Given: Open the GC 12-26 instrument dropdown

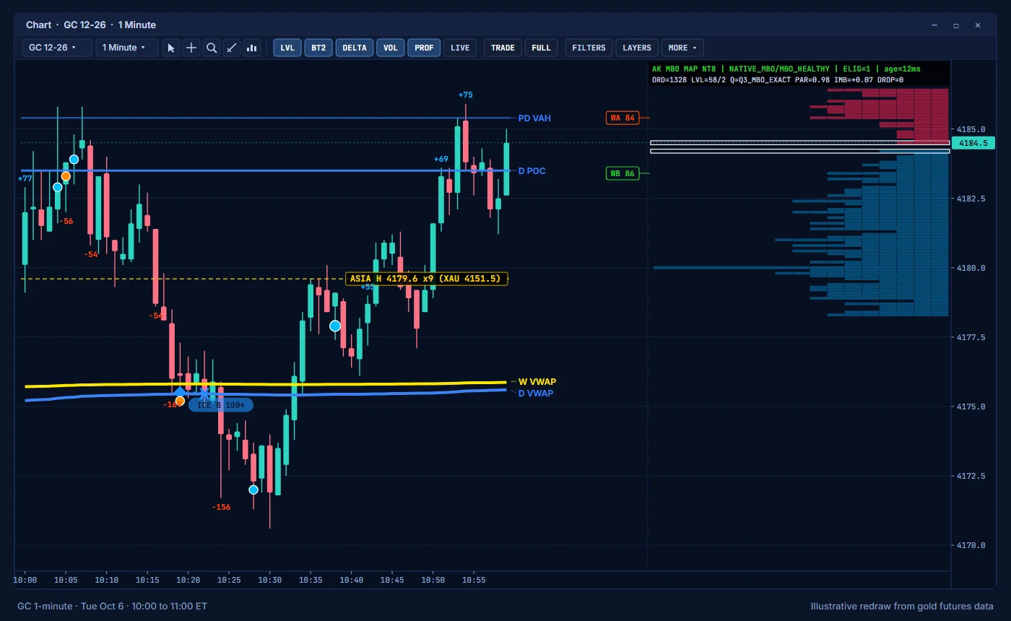Looking at the screenshot, I should point(57,48).
